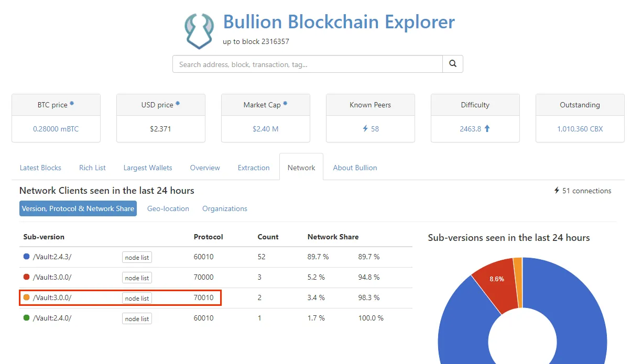
Task: Open node list for /Vault:2.4.3/
Action: [137, 257]
